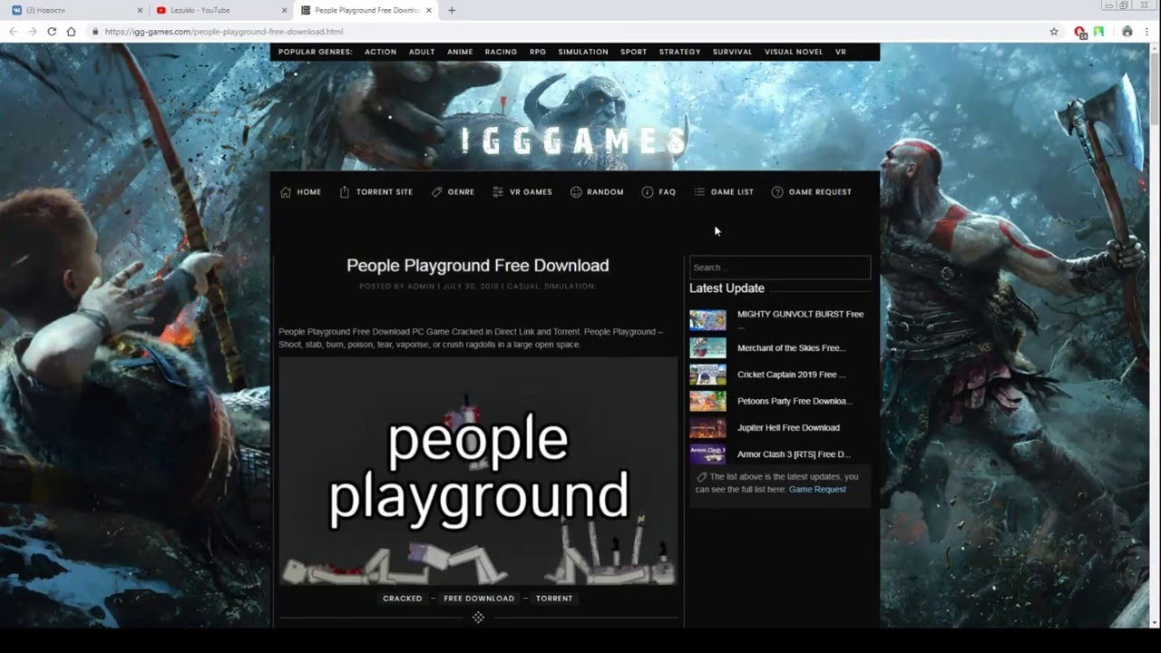Open the VR genre
This screenshot has width=1161, height=653.
point(841,52)
